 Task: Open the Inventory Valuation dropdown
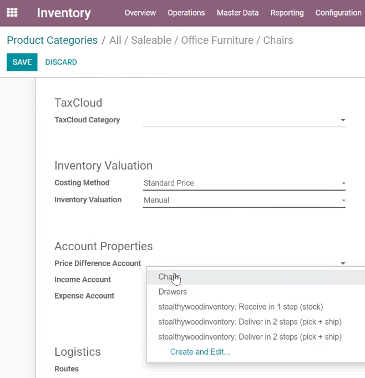[244, 200]
